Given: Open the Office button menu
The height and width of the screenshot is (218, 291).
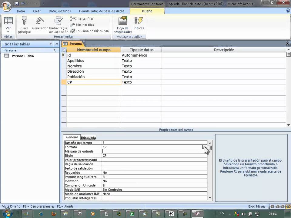Looking at the screenshot, I should (x=6, y=6).
